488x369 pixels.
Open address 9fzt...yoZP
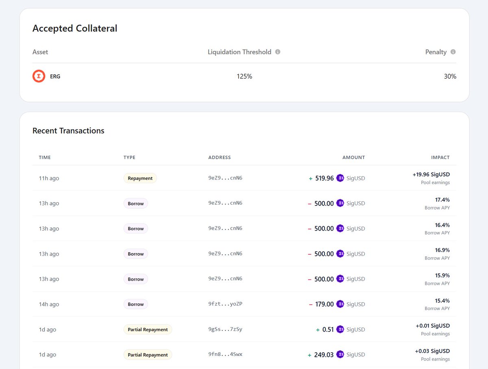(x=225, y=304)
